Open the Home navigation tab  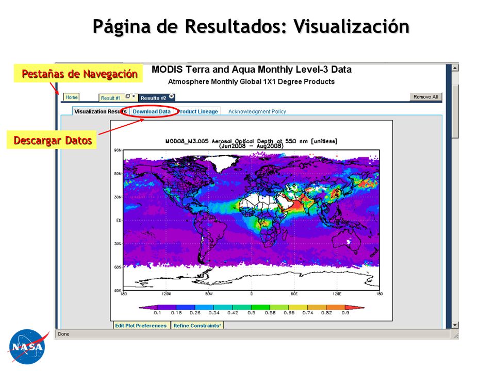(x=71, y=97)
